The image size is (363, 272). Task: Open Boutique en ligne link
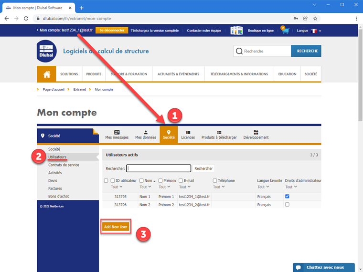261,31
